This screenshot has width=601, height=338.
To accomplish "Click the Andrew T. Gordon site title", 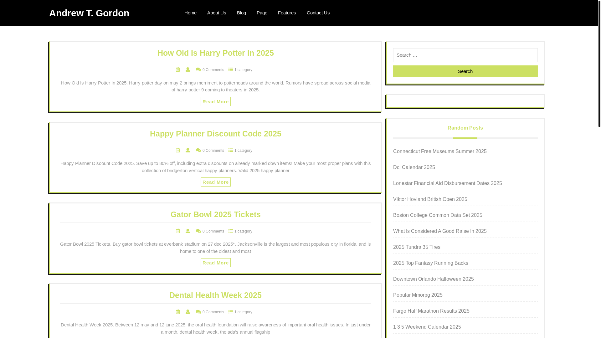I will tap(89, 13).
